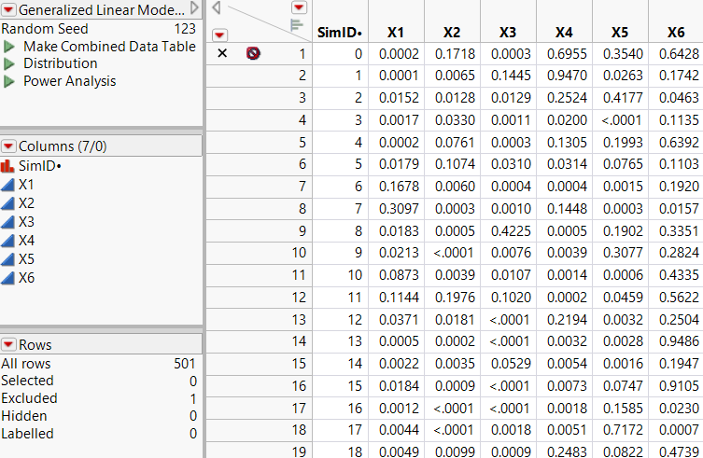Collapse the left panels with gray arrow
Viewport: 703px width, 458px height.
(217, 7)
